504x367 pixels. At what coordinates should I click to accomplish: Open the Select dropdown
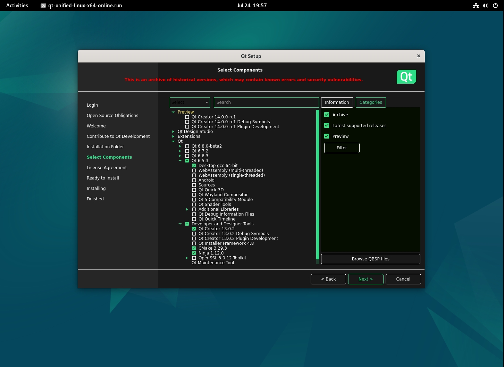point(190,102)
